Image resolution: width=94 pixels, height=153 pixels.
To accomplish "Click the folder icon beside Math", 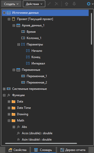I will pos(13,121).
